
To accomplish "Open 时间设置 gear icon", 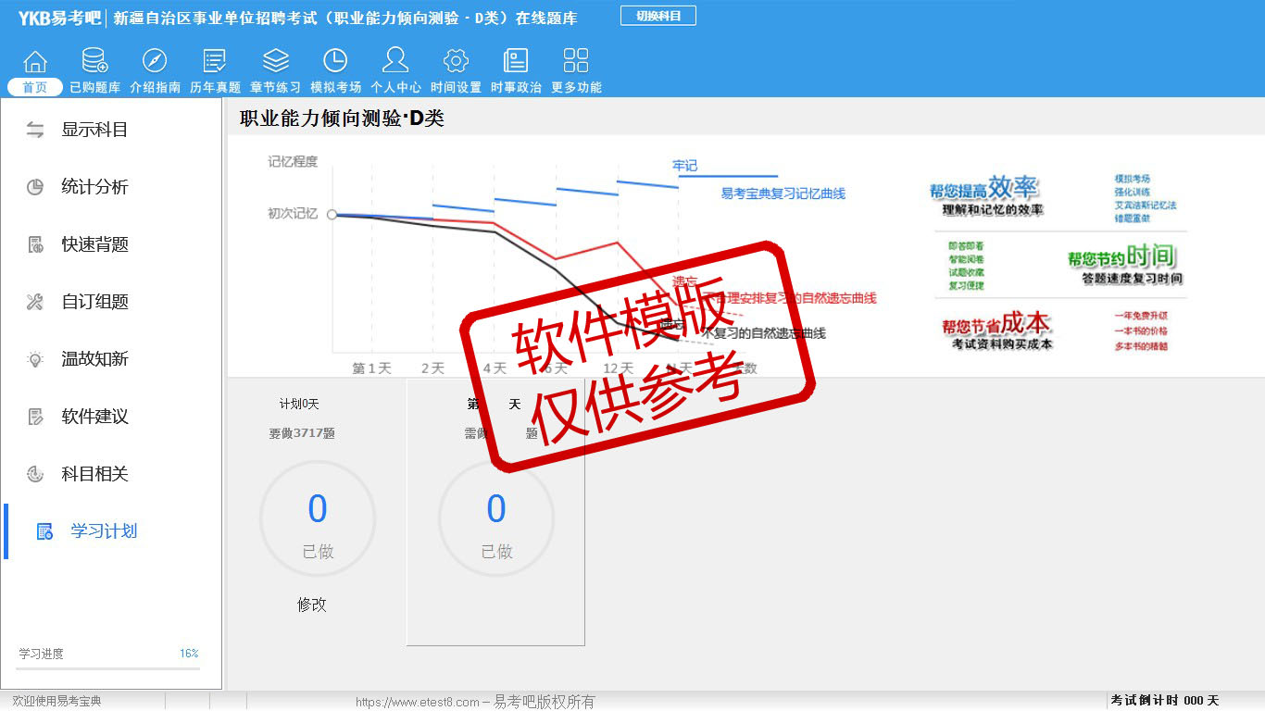I will [456, 62].
